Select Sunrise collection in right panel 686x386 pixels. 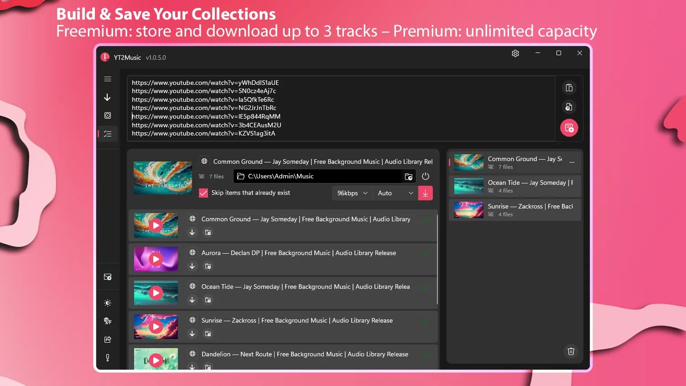514,210
